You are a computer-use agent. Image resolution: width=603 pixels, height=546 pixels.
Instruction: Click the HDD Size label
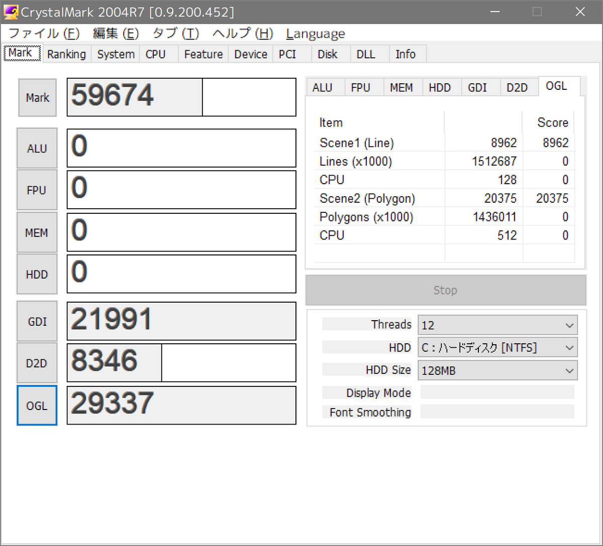pos(388,370)
